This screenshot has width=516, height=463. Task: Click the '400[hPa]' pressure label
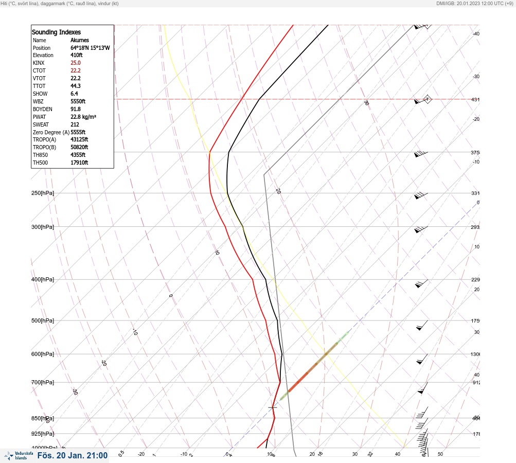43,280
